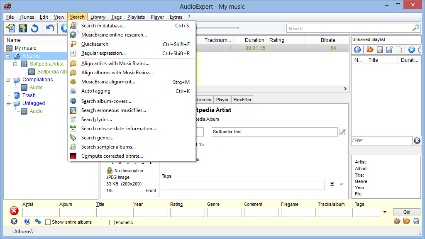This screenshot has width=425, height=239.
Task: Click next cover arrow under cover image
Action: click(151, 163)
